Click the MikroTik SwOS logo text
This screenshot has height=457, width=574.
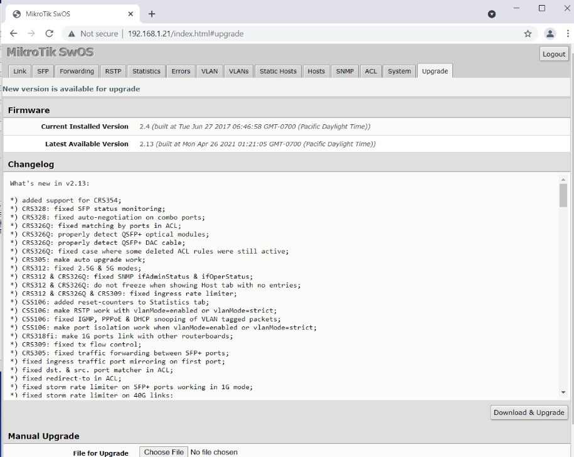pos(50,52)
